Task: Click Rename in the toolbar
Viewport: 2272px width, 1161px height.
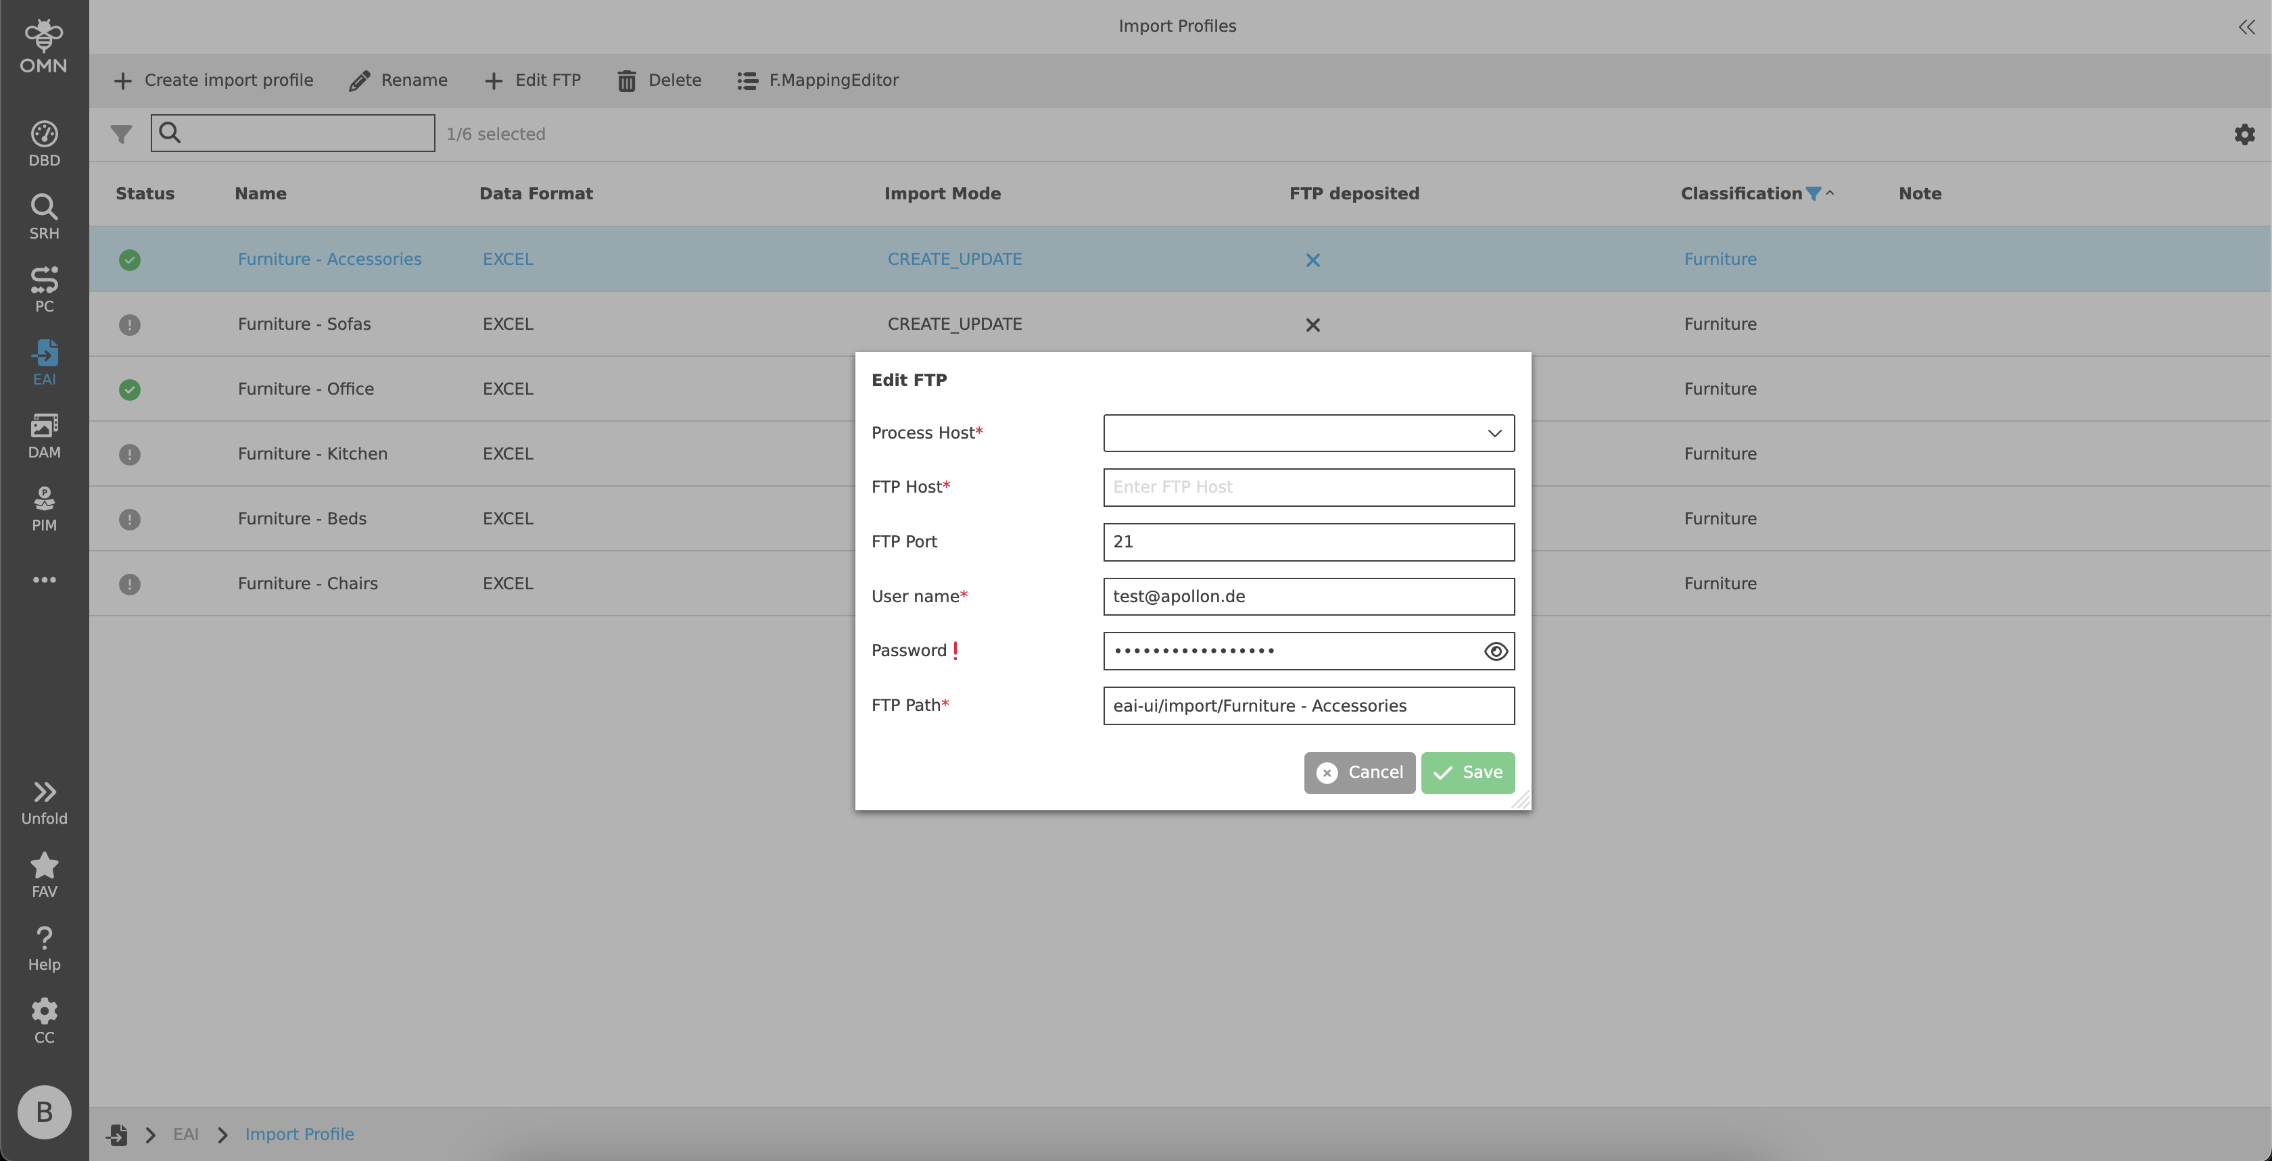Action: [398, 80]
